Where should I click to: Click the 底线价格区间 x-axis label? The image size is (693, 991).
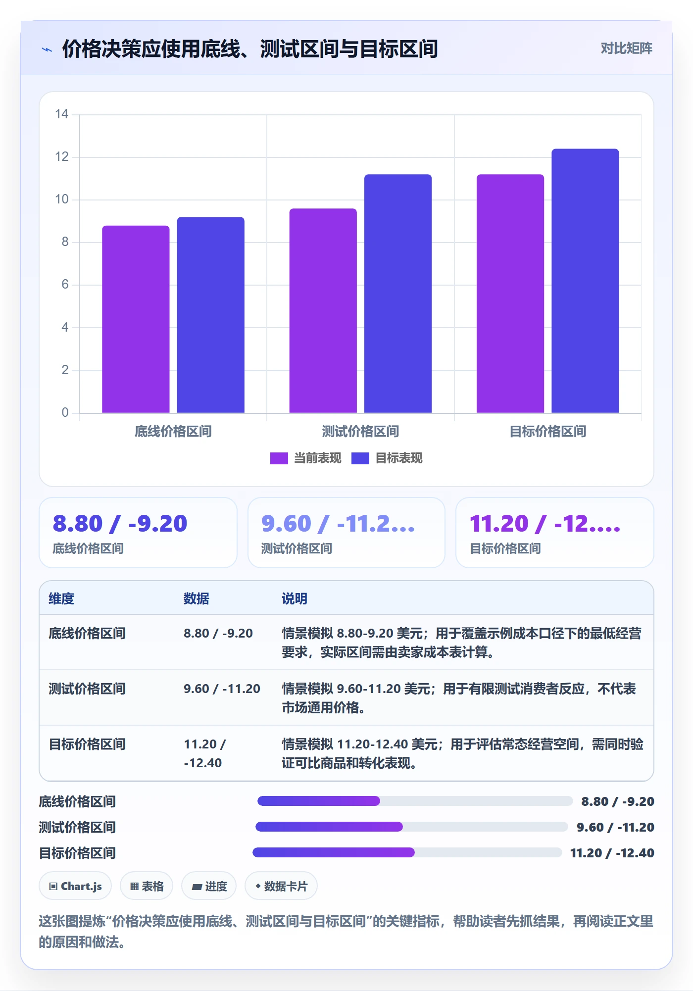(173, 432)
